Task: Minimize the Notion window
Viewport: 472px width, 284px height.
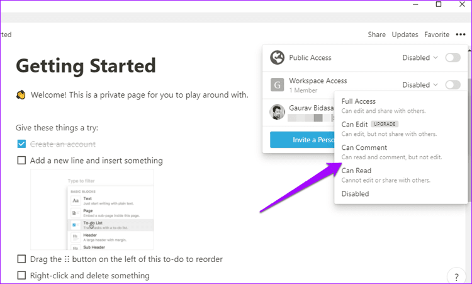Action: point(416,4)
